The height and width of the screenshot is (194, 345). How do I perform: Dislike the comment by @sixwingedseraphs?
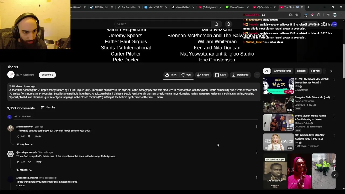click(x=30, y=162)
